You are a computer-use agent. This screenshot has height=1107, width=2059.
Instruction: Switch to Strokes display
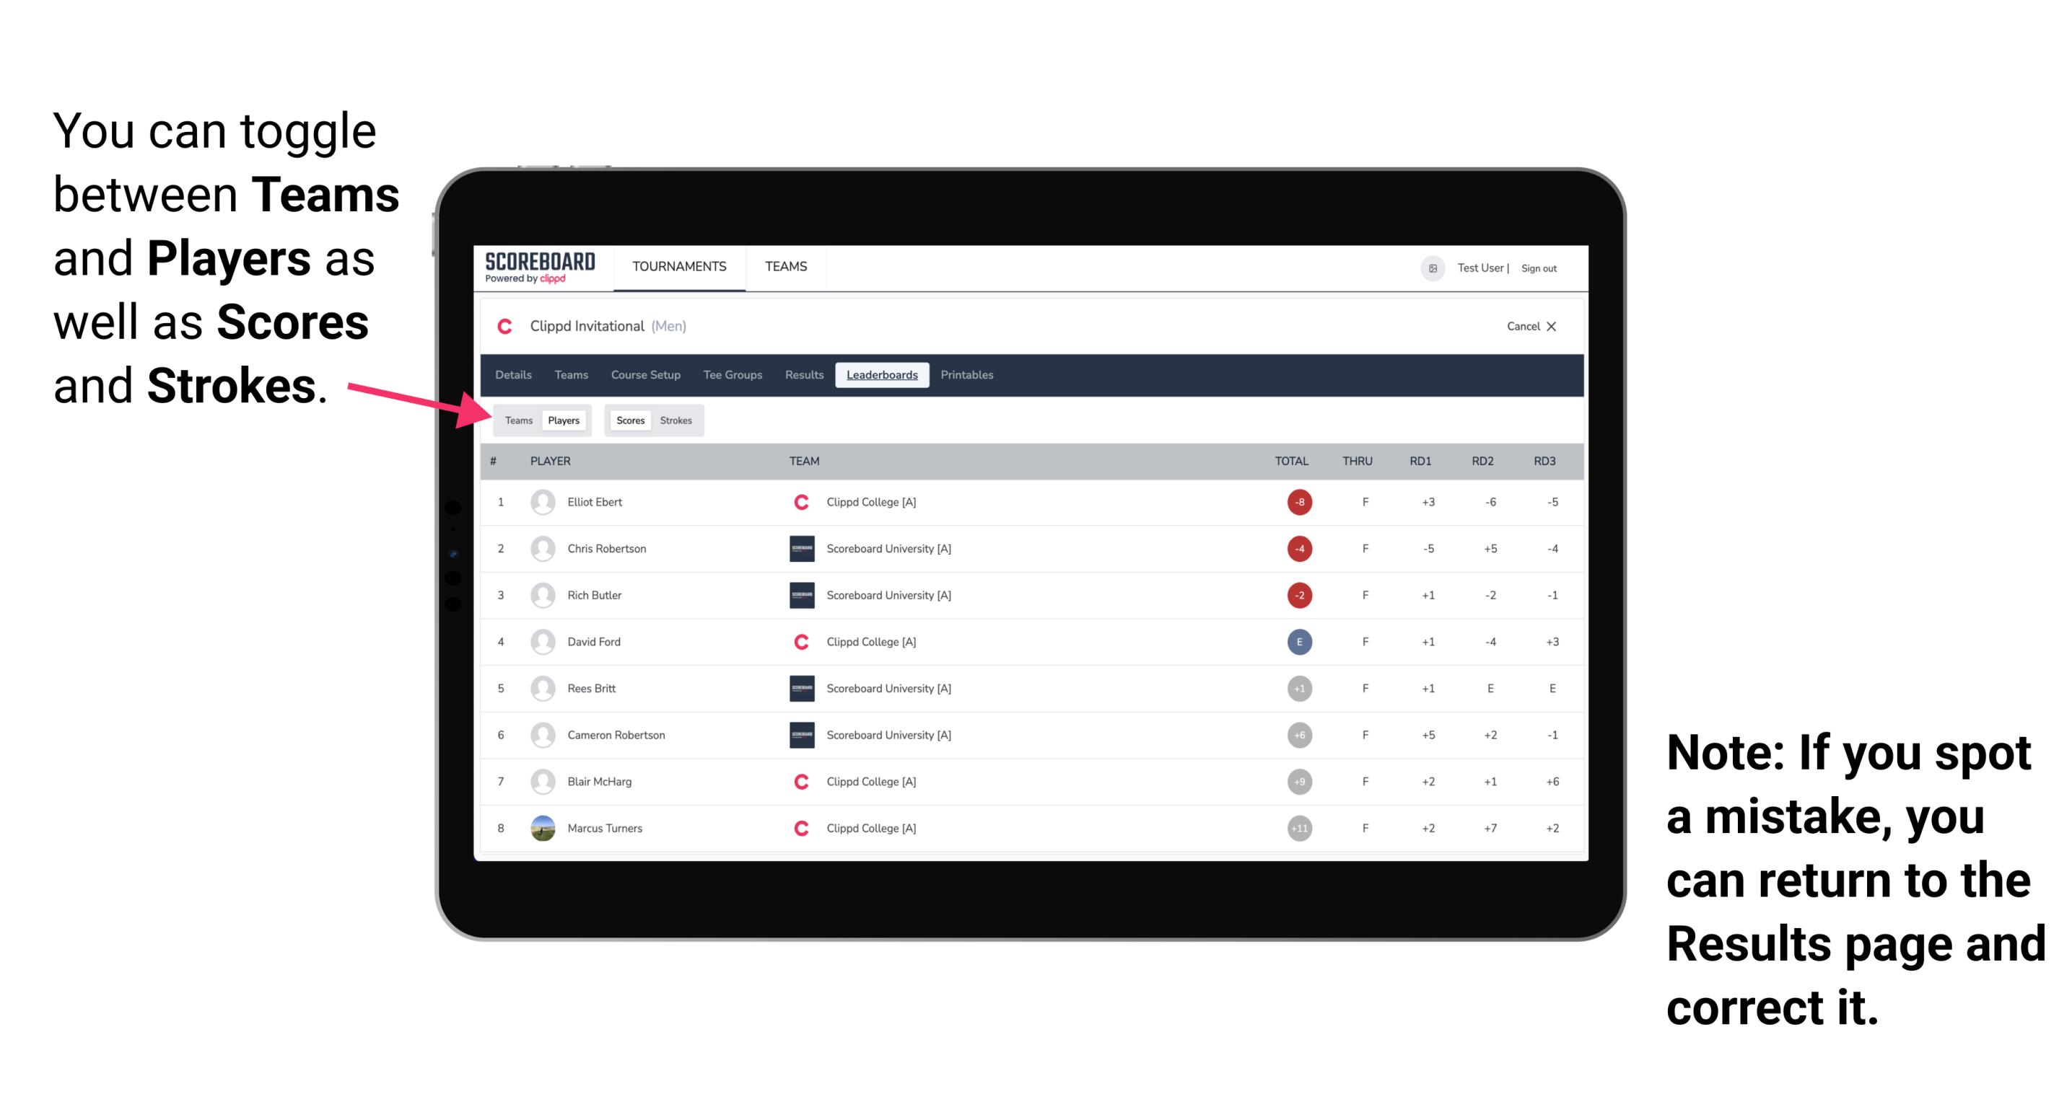tap(678, 420)
